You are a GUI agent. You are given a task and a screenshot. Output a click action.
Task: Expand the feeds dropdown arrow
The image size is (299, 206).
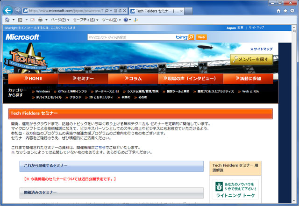[27, 20]
